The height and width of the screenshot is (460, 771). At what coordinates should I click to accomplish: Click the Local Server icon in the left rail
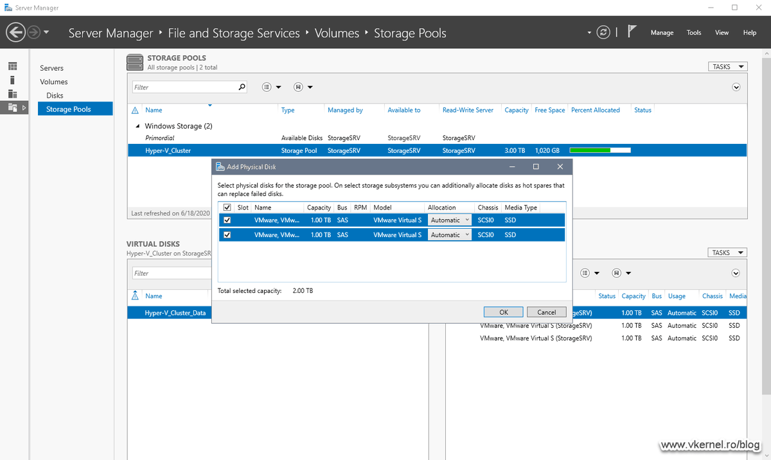(13, 80)
